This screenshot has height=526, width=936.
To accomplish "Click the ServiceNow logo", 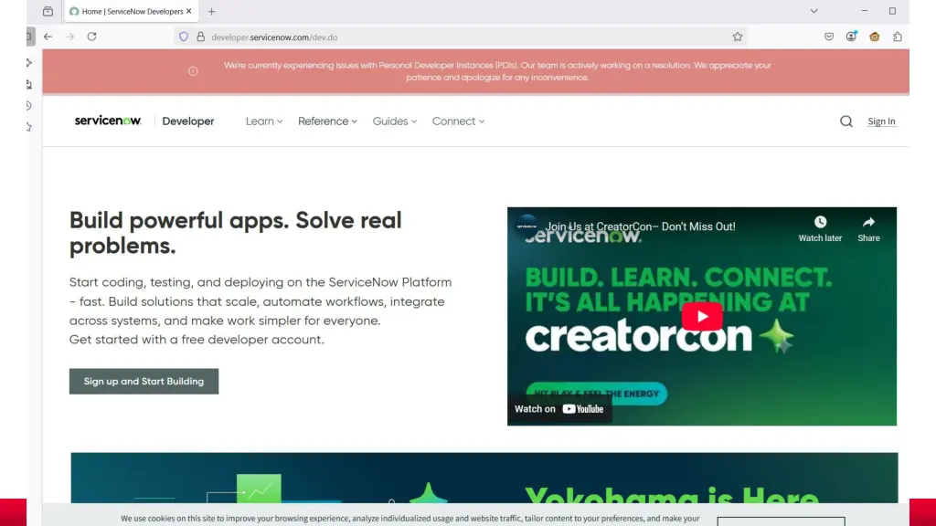I will [108, 121].
